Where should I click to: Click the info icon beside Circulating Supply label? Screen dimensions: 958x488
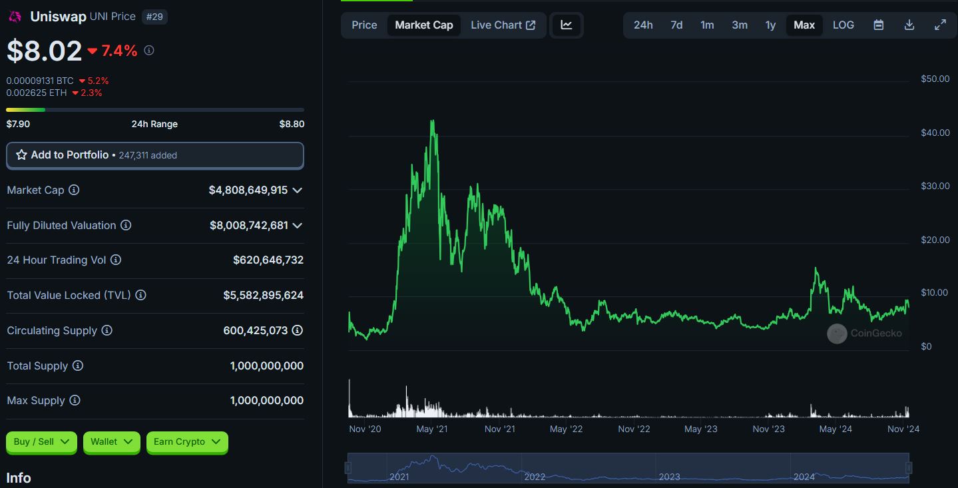point(107,330)
